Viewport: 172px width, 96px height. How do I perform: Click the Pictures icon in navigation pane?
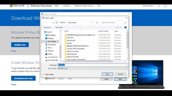pos(46,51)
